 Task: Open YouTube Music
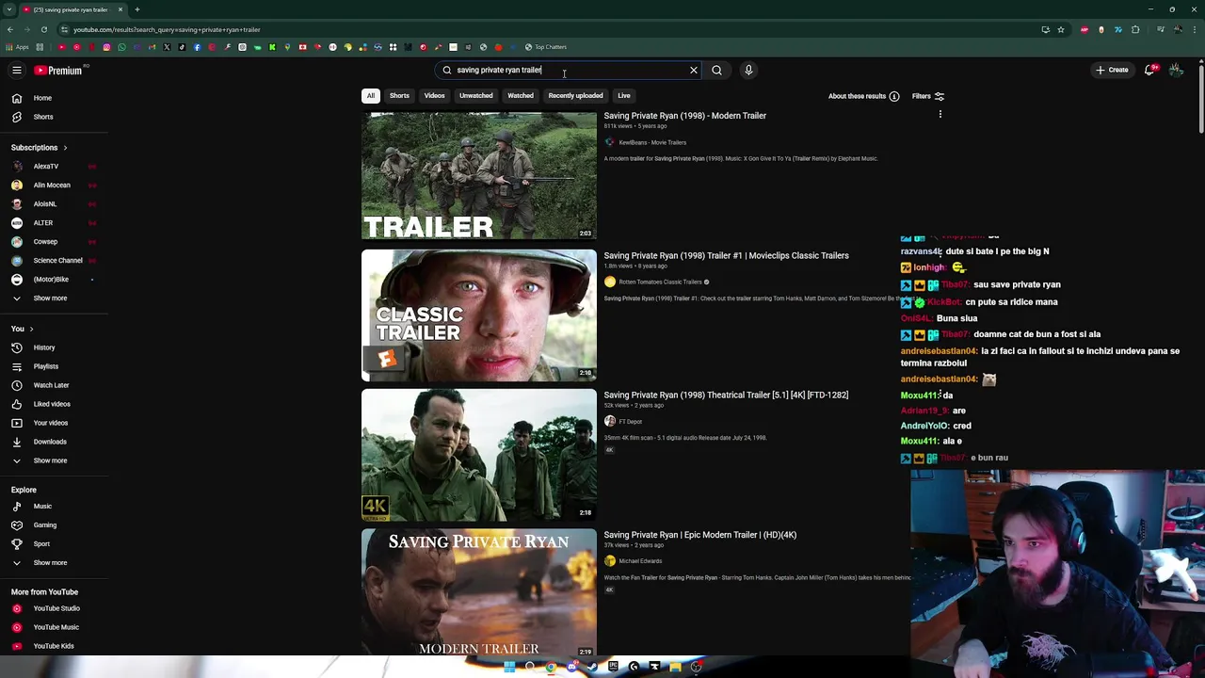coord(54,627)
